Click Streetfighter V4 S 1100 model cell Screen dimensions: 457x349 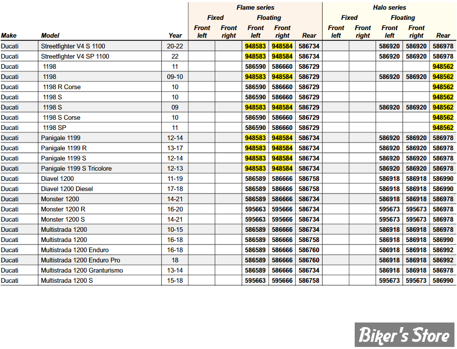click(x=73, y=46)
